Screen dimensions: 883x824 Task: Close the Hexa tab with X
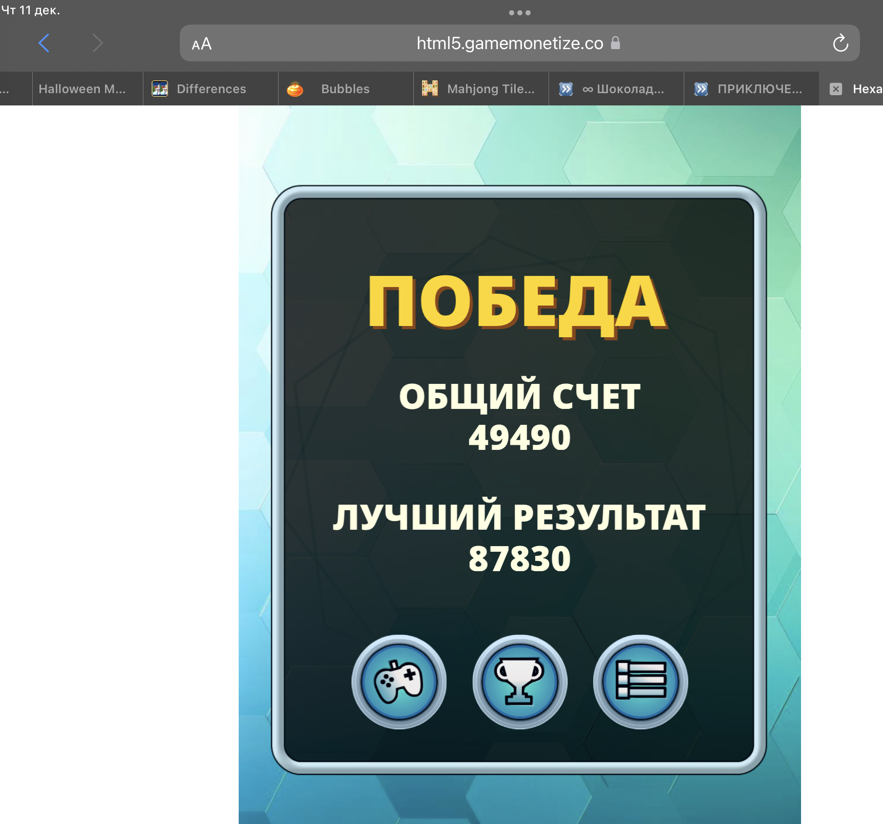click(835, 89)
